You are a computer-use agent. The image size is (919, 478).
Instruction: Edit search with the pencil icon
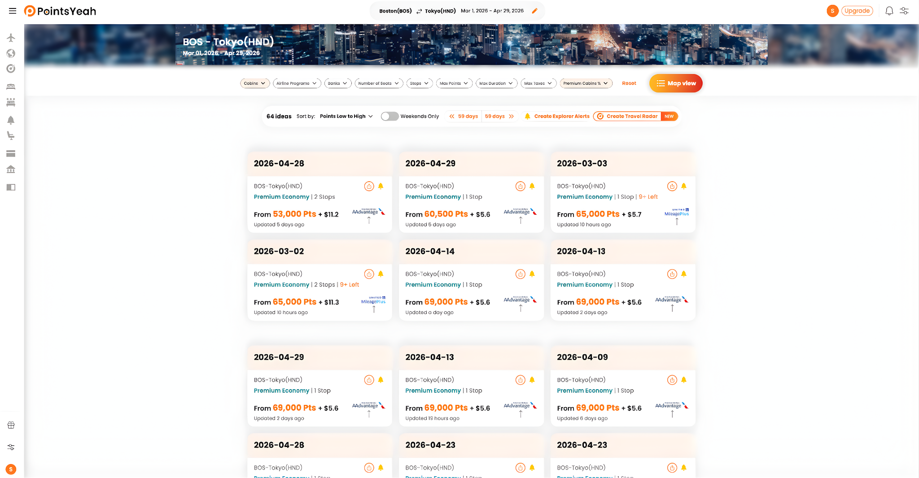534,11
